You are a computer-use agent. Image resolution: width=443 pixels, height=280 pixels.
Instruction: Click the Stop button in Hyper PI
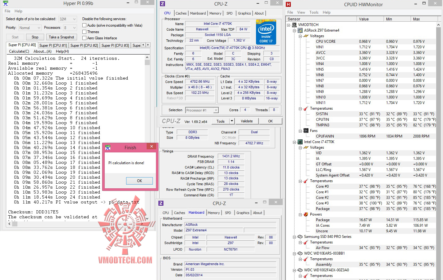click(x=35, y=37)
